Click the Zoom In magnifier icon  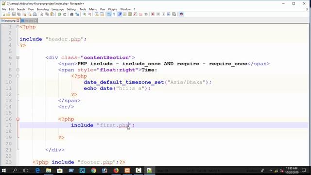tap(84, 14)
